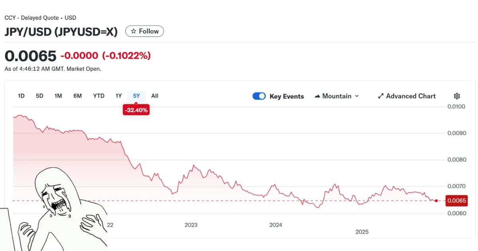Choose the YTD range tab

click(x=98, y=96)
